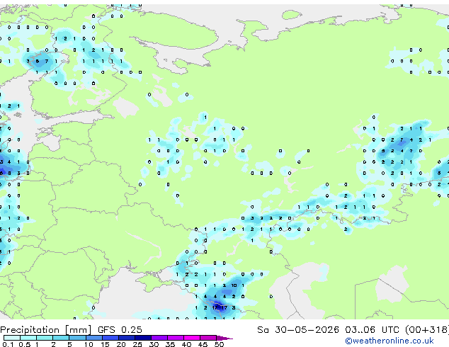Viewport: 449px width, 347px height.
Task: Click the 'Precipitation [mm]' title text
Action: 46,330
